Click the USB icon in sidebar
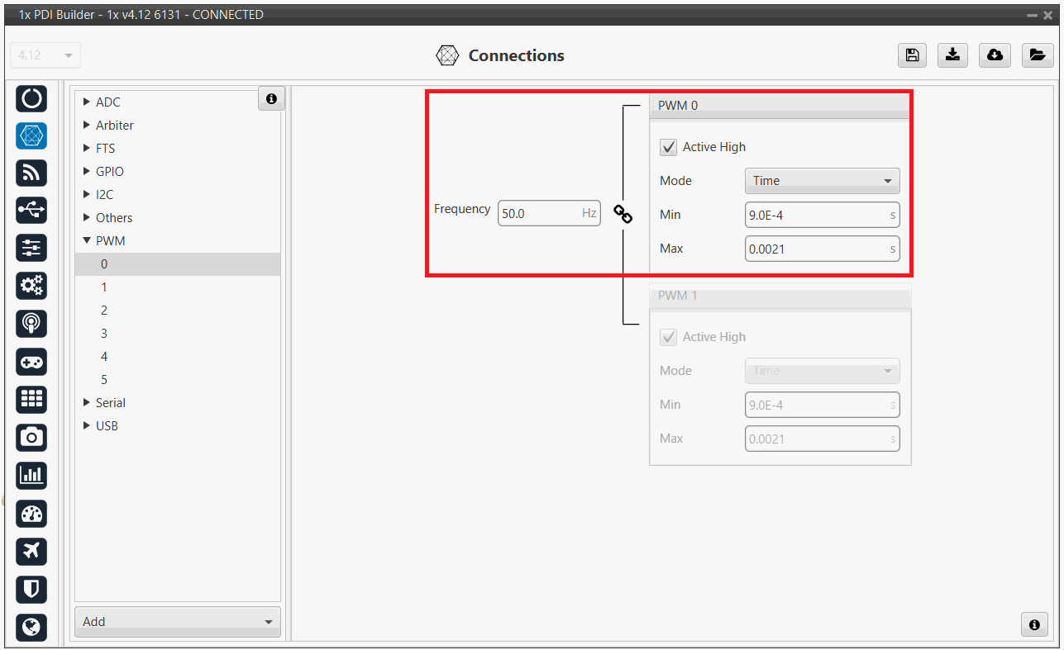Screen dimensions: 1064x650 tap(31, 210)
